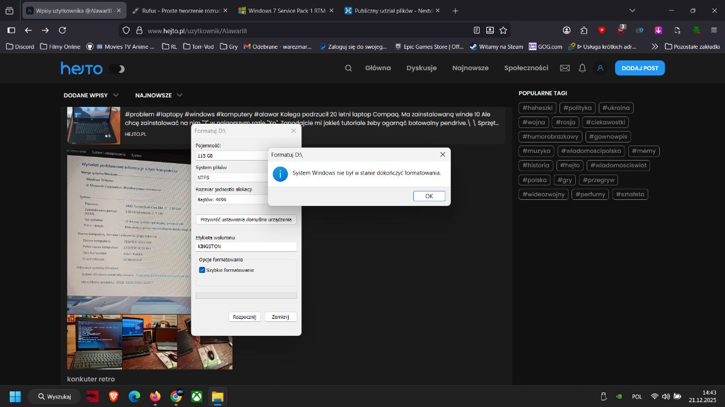The width and height of the screenshot is (725, 407).
Task: Launch Brave browser from the taskbar
Action: click(114, 397)
